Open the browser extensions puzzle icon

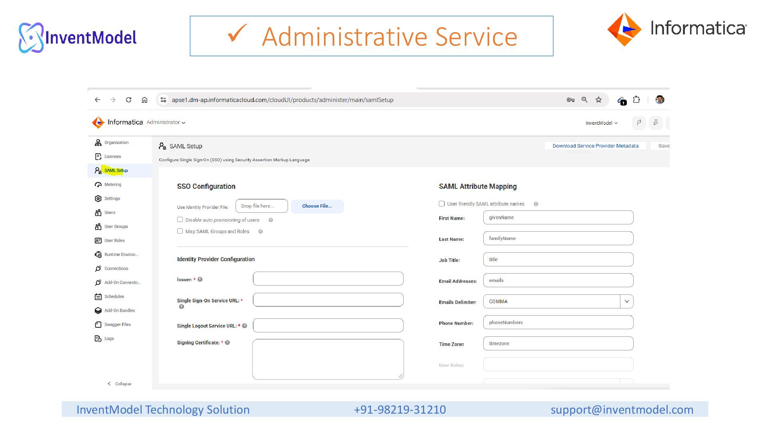pos(636,100)
